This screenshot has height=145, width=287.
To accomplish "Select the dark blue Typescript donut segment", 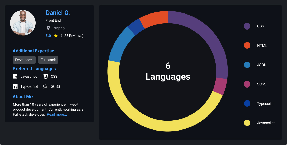I will pos(136,27).
